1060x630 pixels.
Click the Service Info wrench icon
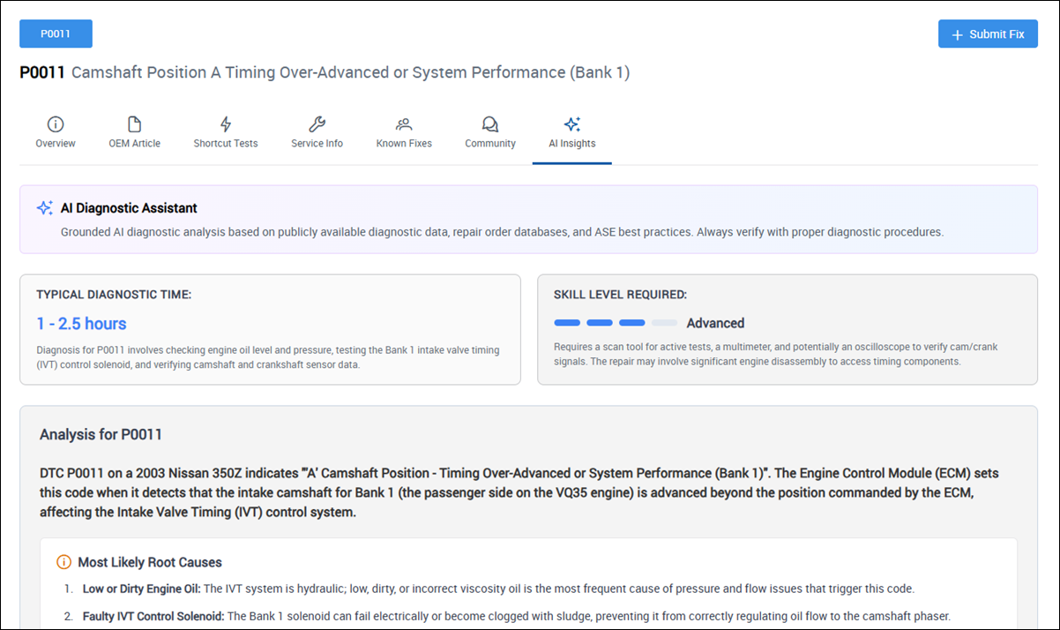pyautogui.click(x=317, y=124)
